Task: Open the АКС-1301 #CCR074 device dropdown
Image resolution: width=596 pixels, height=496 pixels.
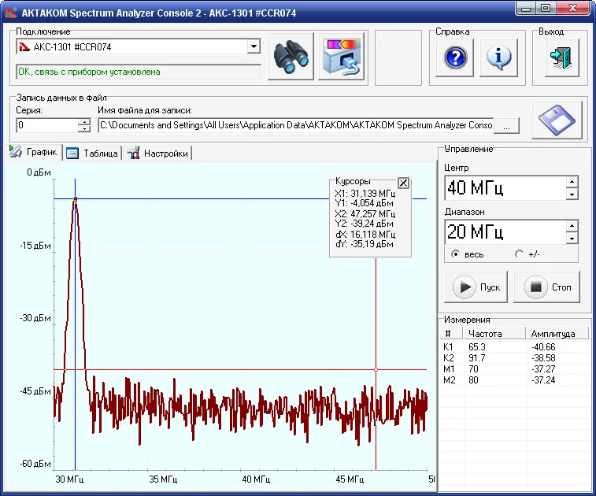Action: click(x=254, y=46)
